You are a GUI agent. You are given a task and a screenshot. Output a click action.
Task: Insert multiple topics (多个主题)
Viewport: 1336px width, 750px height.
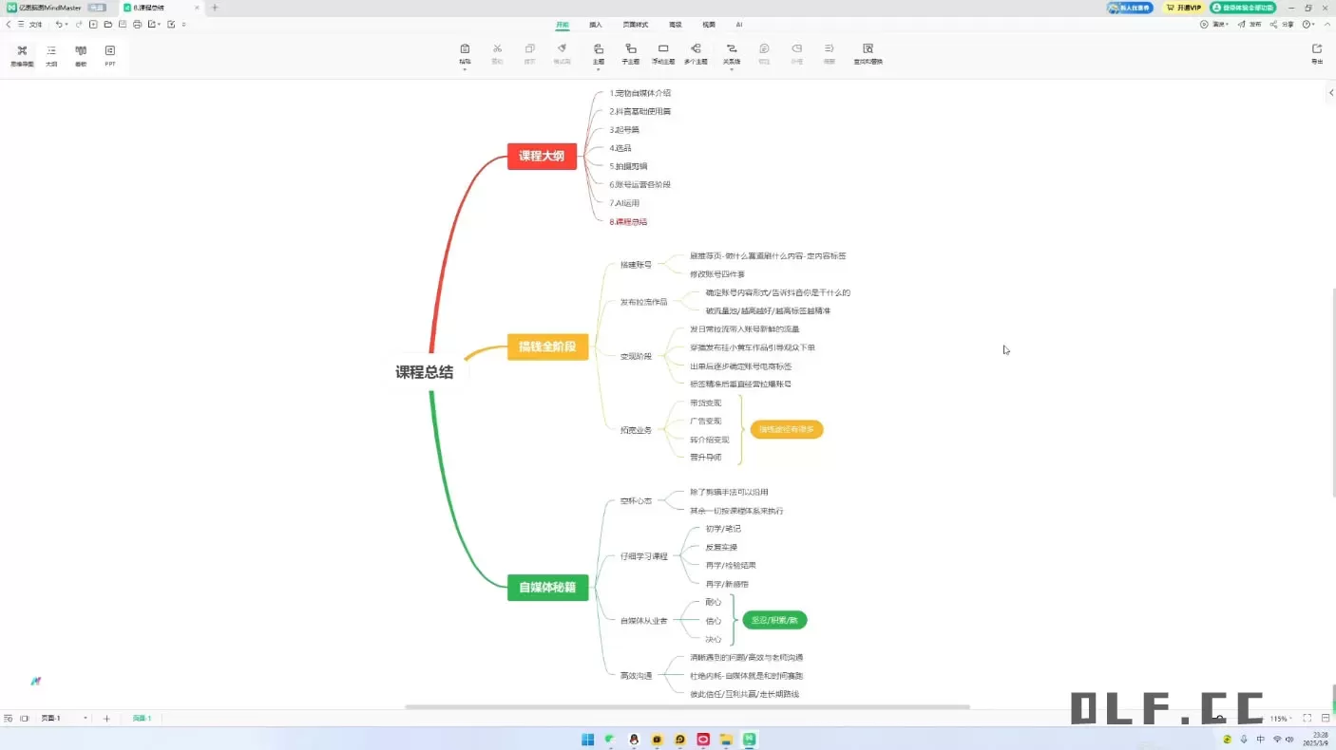pyautogui.click(x=696, y=53)
